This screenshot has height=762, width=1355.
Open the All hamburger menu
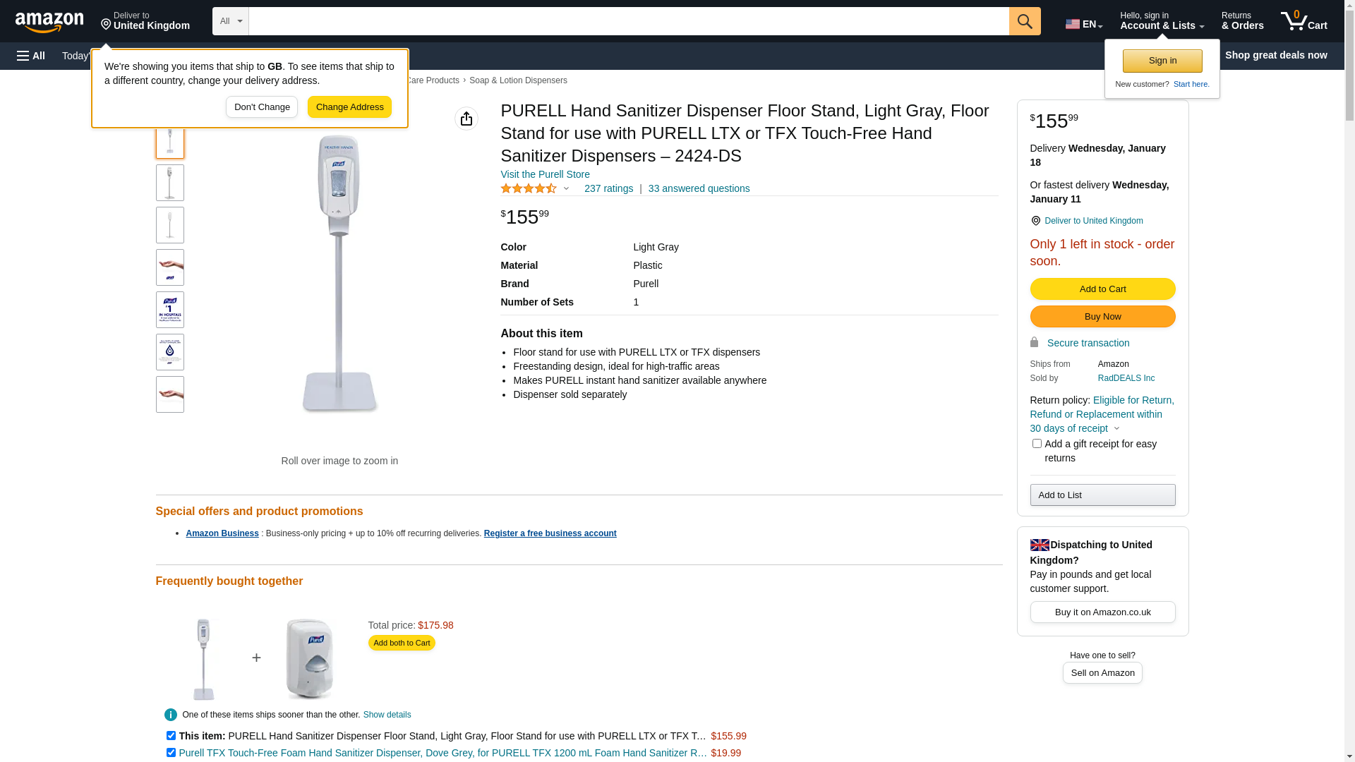click(x=31, y=56)
